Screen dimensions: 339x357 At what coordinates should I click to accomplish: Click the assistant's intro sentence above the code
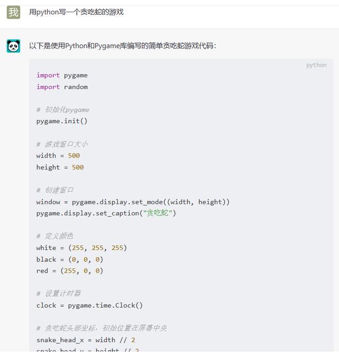tap(122, 46)
